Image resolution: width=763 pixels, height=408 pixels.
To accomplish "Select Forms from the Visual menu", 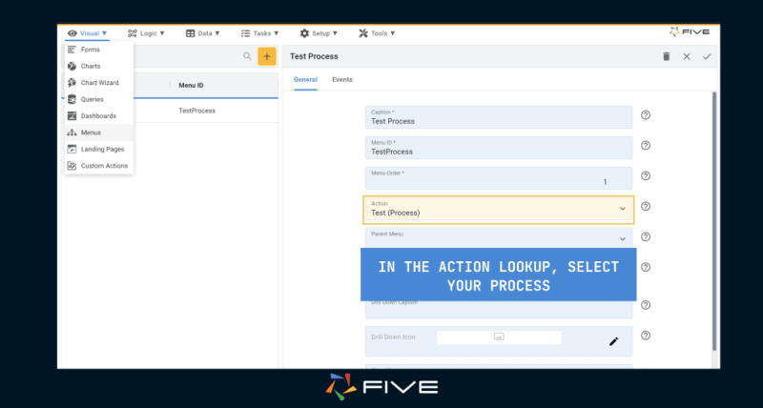I will (99, 50).
